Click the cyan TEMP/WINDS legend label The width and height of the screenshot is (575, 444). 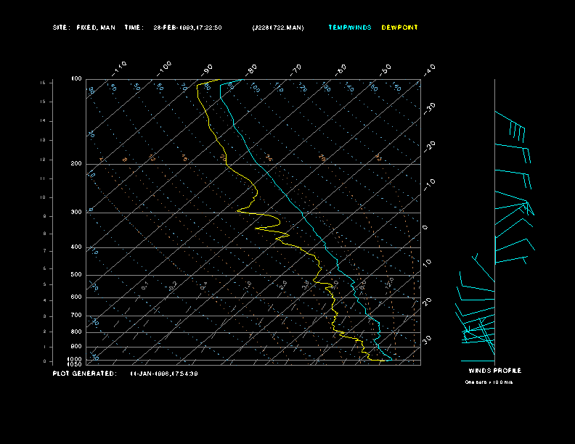[350, 28]
